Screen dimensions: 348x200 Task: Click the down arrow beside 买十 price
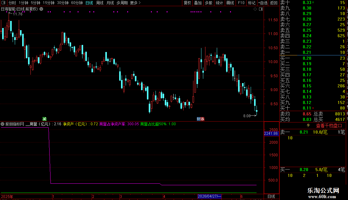pos(313,108)
